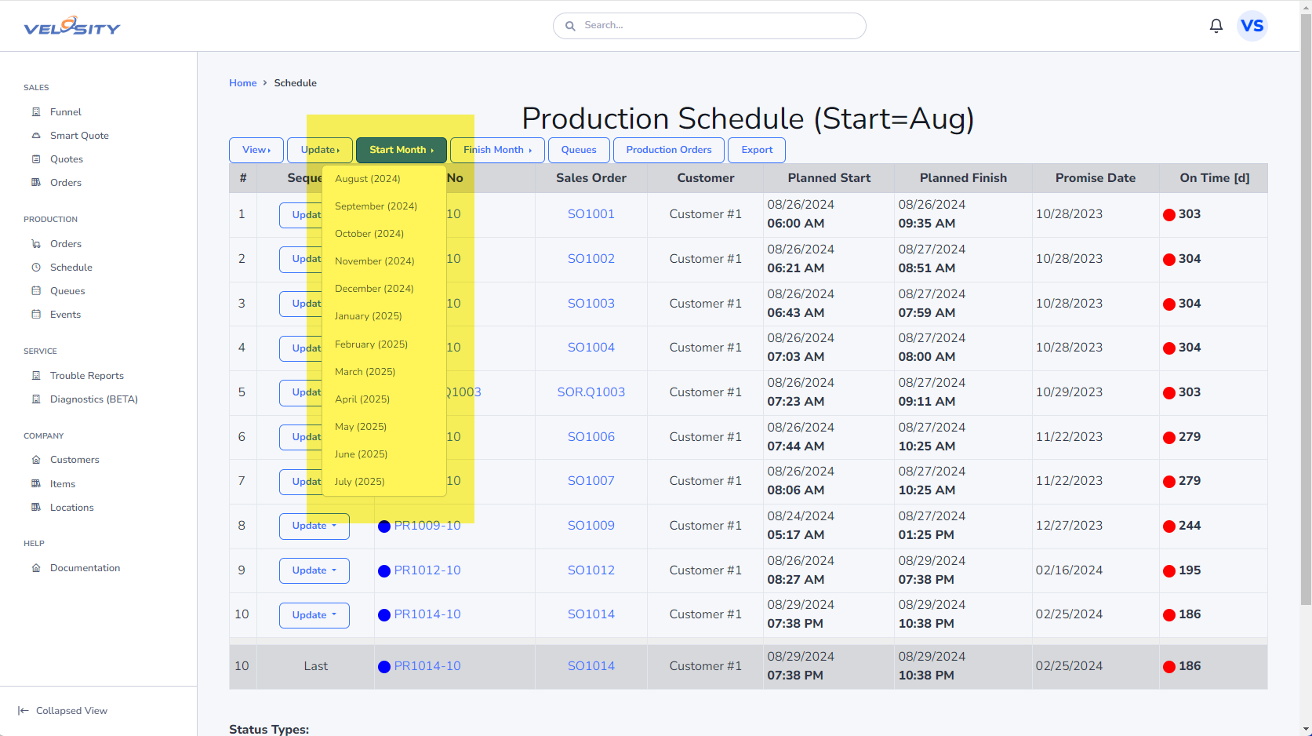Open Diagnostics (BETA) page

(x=93, y=399)
